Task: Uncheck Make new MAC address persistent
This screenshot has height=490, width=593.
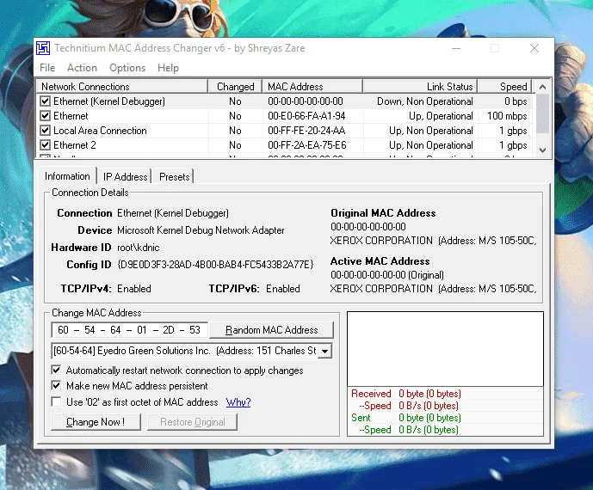Action: tap(56, 386)
